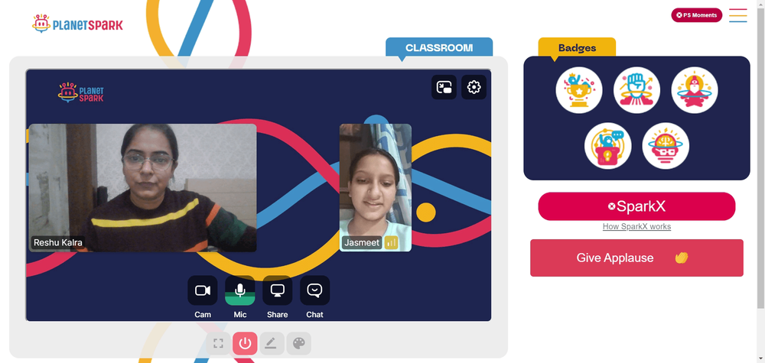765x363 pixels.
Task: Click Jasmeet's signal strength indicator
Action: tap(391, 243)
